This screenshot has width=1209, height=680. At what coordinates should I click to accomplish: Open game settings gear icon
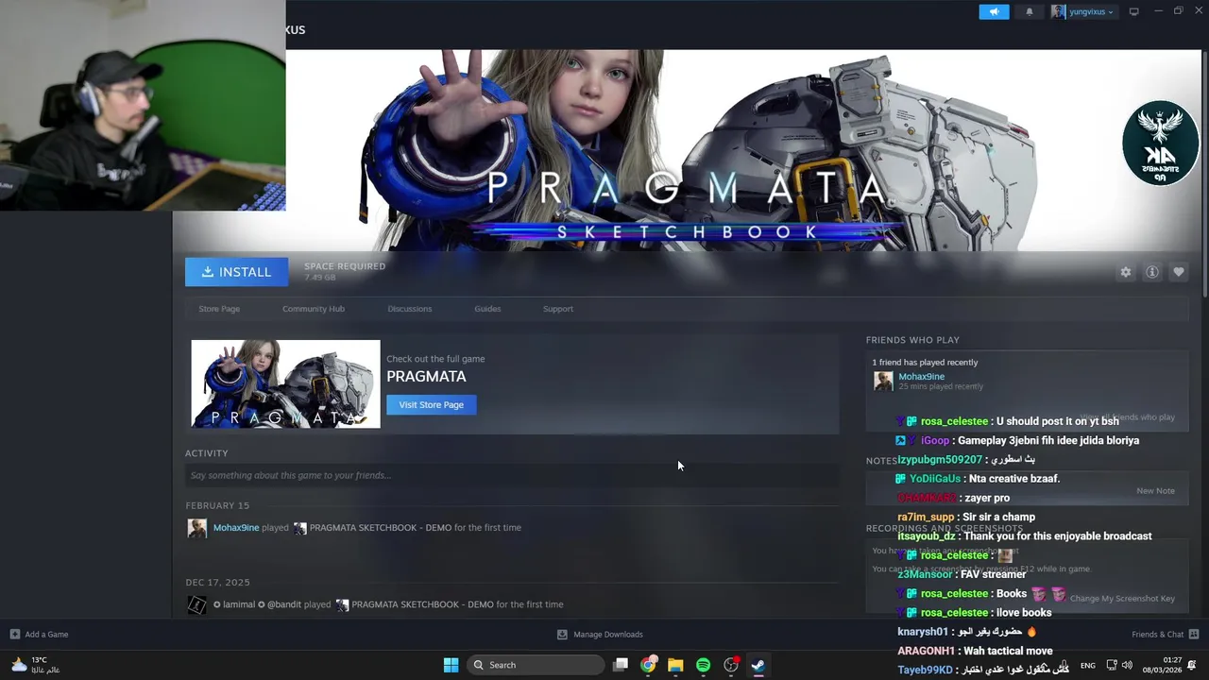point(1125,272)
